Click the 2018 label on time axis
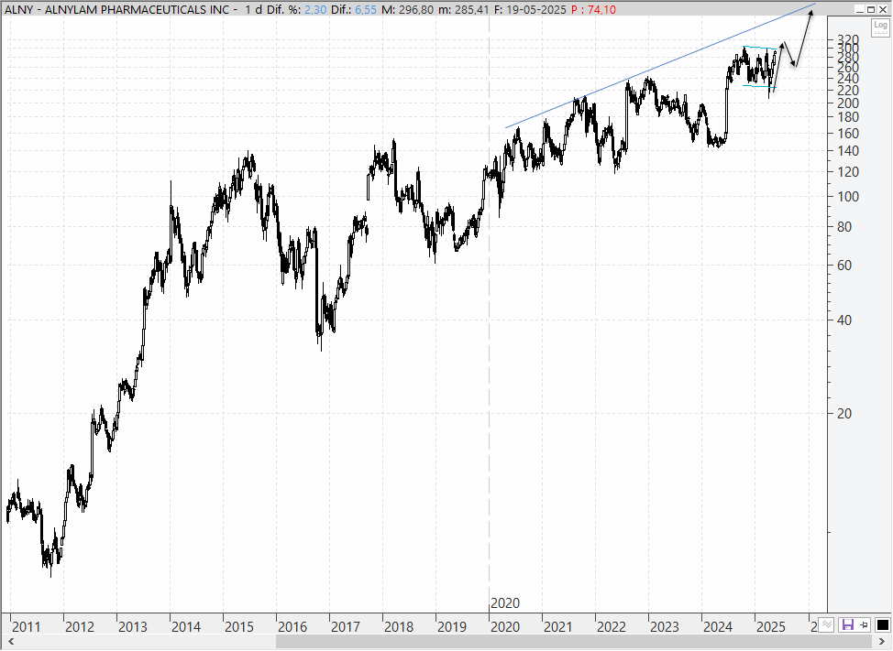This screenshot has width=893, height=651. 399,626
